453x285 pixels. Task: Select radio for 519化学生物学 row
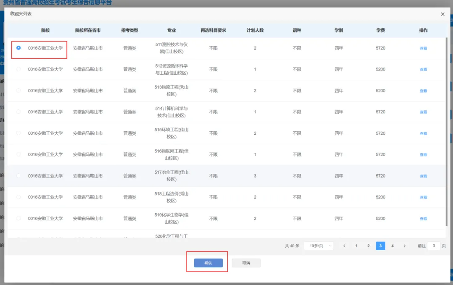(x=18, y=218)
